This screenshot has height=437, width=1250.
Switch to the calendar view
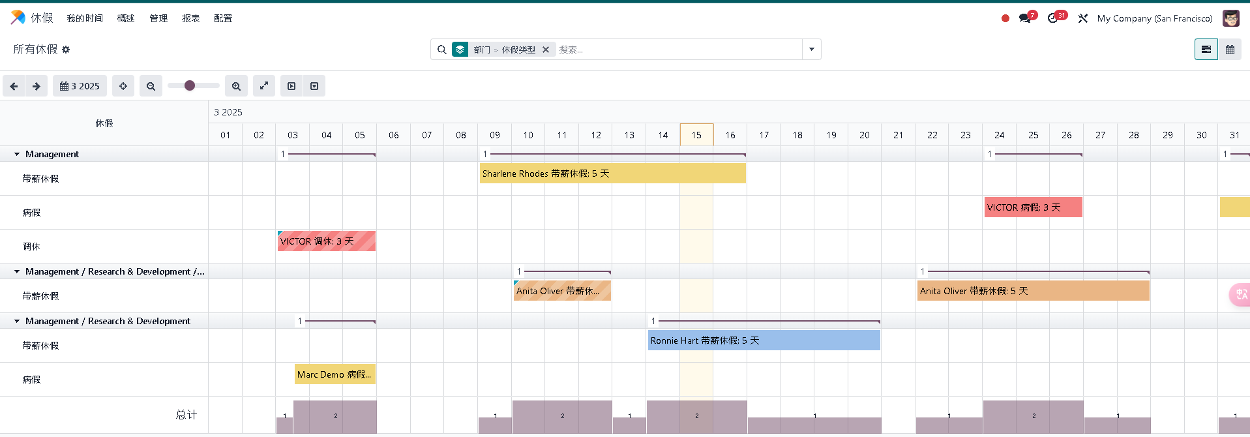(1230, 50)
